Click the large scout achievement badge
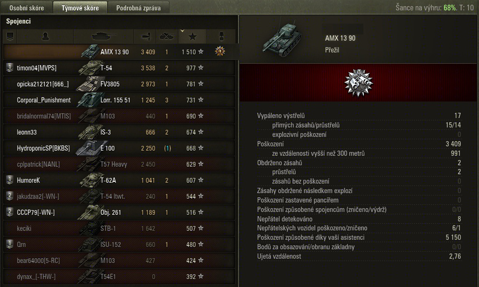This screenshot has height=287, width=479. [x=359, y=83]
